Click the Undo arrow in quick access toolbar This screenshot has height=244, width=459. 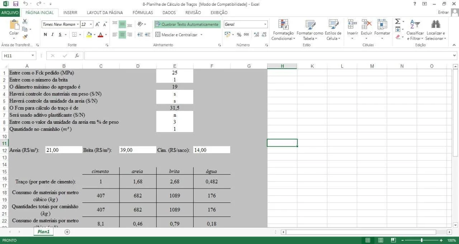pyautogui.click(x=25, y=4)
